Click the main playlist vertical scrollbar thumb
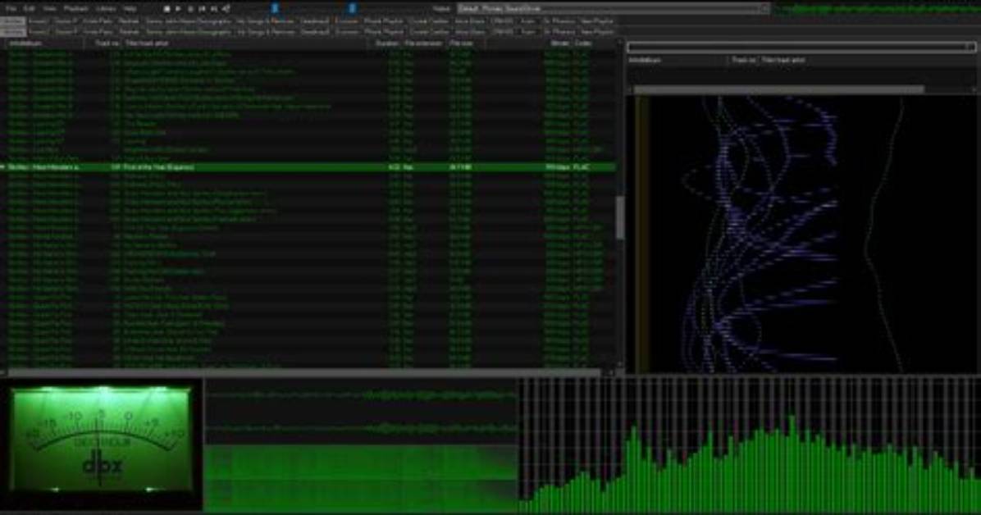This screenshot has width=981, height=515. coord(620,217)
